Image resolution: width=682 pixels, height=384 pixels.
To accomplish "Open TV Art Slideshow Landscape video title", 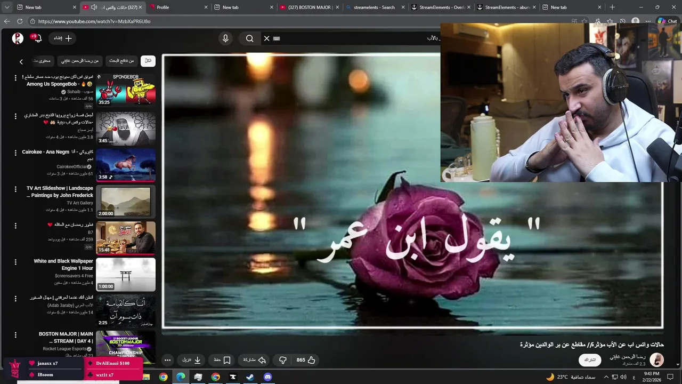I will point(60,191).
